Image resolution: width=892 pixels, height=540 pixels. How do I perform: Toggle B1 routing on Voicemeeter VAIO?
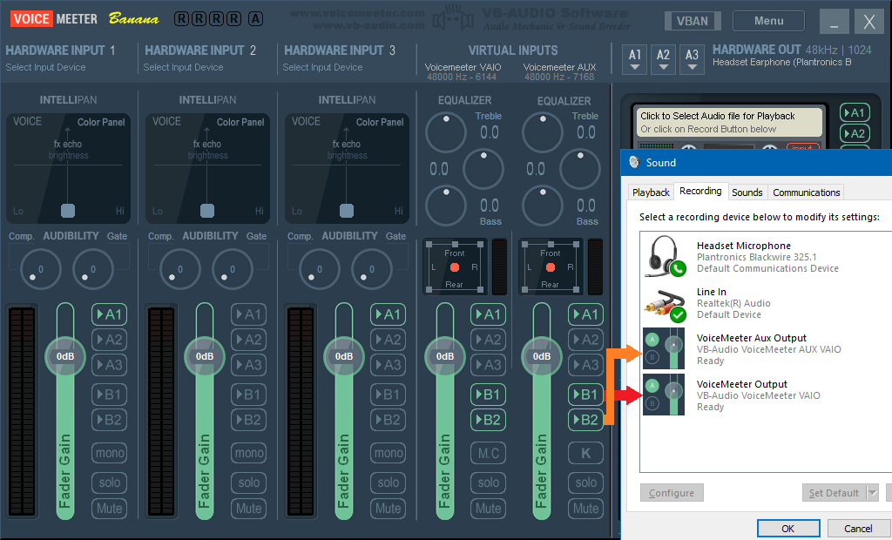(488, 395)
